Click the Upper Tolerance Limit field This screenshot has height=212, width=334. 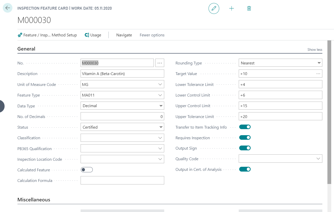click(281, 116)
